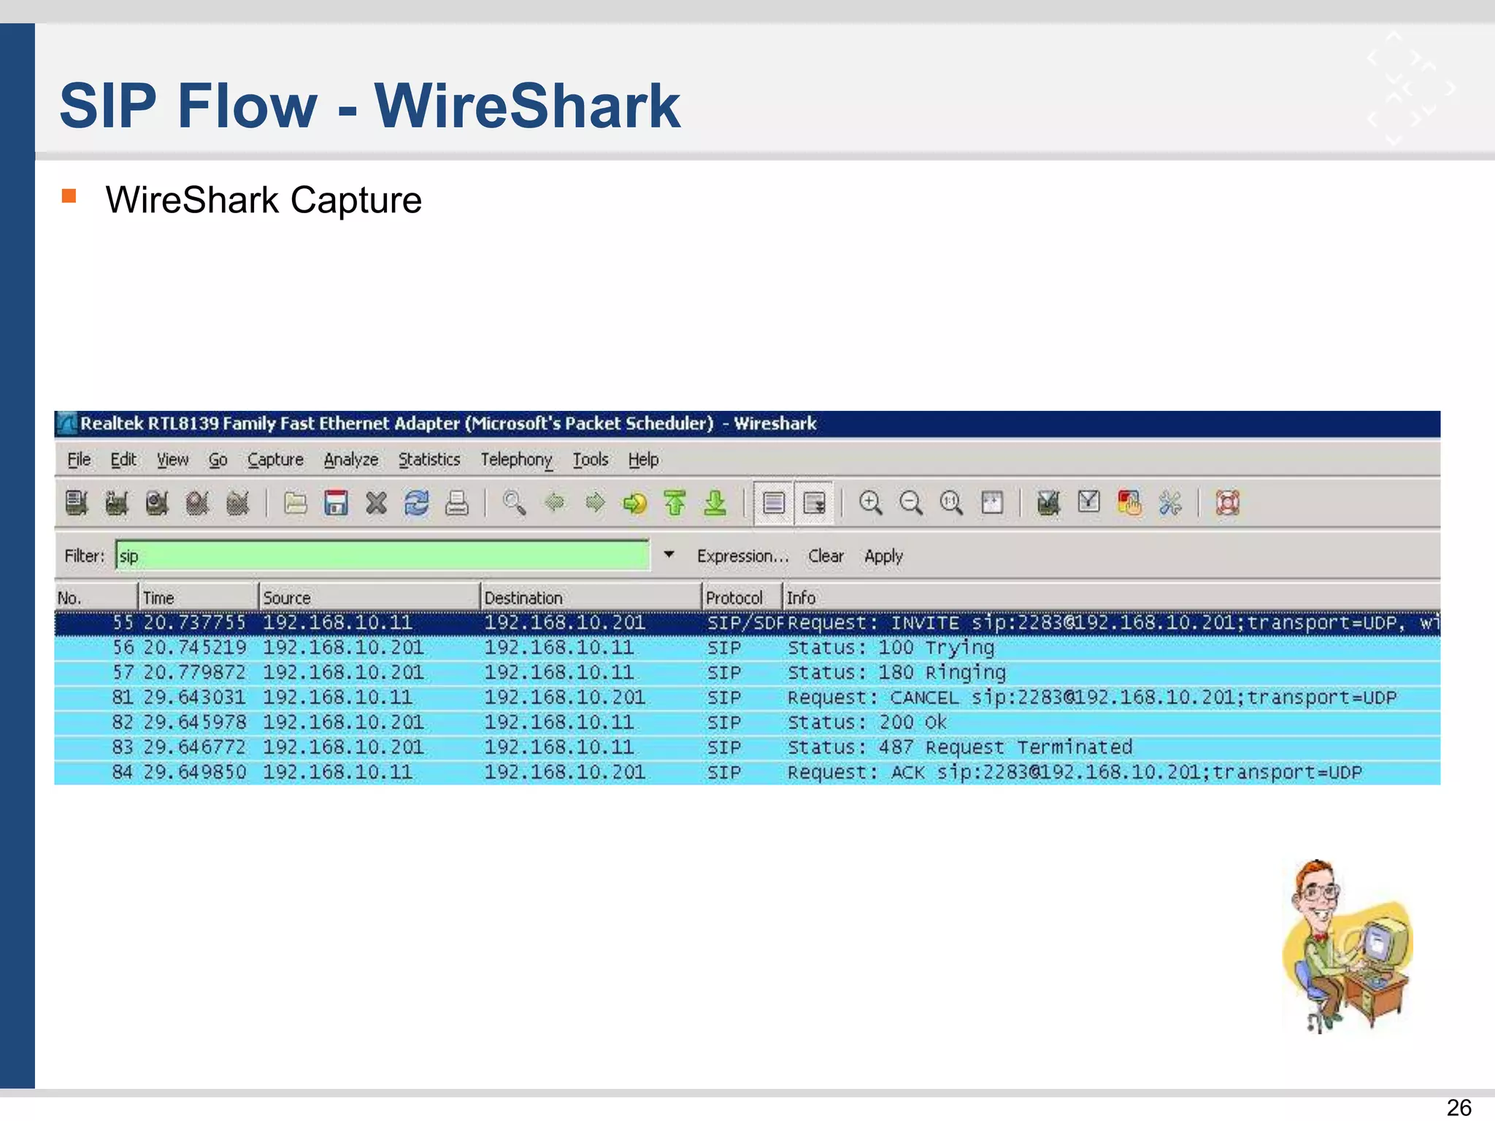Sort by the Source column header
Viewport: 1495px width, 1121px height.
(x=370, y=598)
